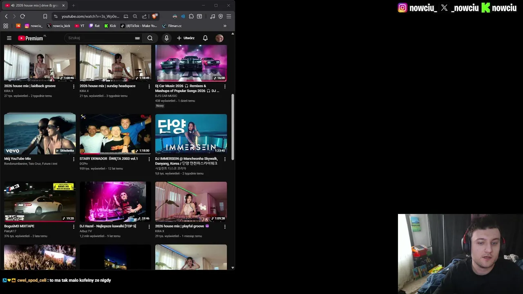
Task: Open options for STARY EKWADOR video
Action: 149,159
